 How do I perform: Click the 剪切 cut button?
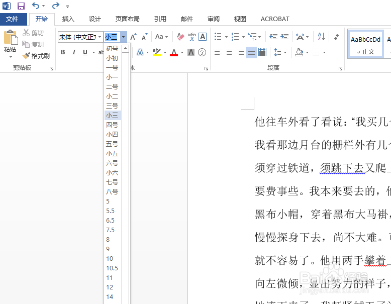pos(33,33)
